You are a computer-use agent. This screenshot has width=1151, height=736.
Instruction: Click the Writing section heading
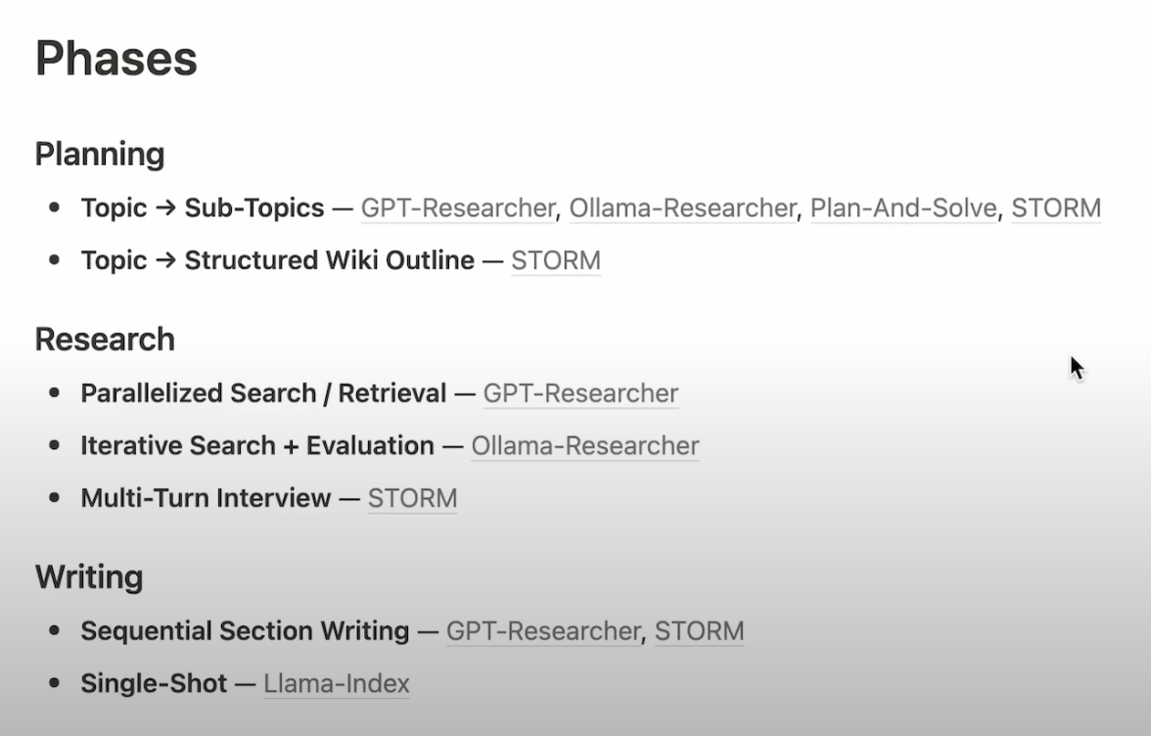click(x=89, y=577)
